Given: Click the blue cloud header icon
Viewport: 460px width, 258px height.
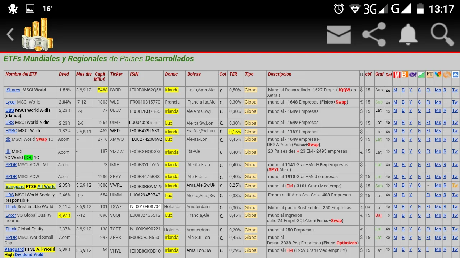Looking at the screenshot, I should tap(455, 75).
